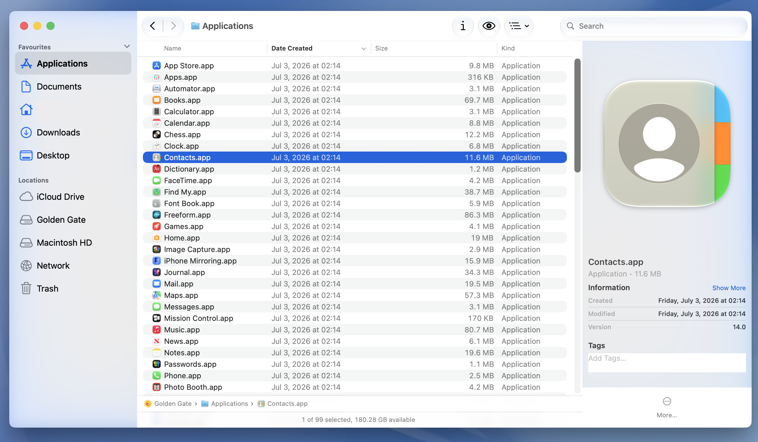Select the Mission Control.app icon
Screen dimensions: 758x442
point(156,318)
